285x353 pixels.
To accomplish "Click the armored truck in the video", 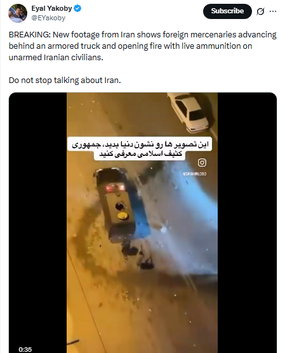I will 122,205.
